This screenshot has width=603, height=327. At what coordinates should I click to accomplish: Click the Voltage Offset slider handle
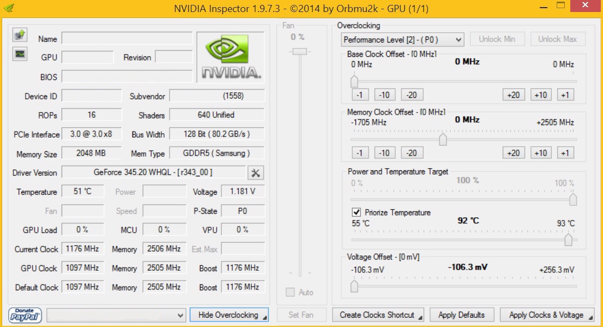[x=354, y=286]
